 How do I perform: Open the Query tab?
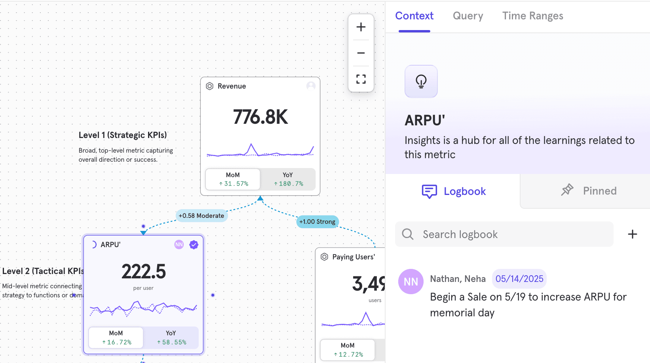pos(468,16)
